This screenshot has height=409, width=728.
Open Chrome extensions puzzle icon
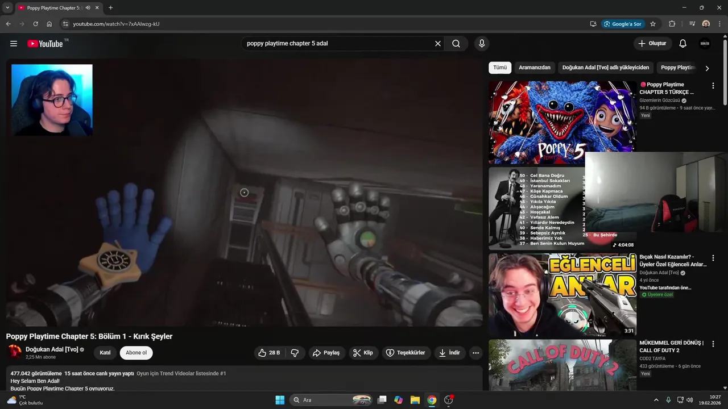(x=672, y=24)
